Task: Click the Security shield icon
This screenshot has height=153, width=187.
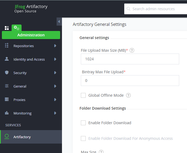Action: click(7, 72)
